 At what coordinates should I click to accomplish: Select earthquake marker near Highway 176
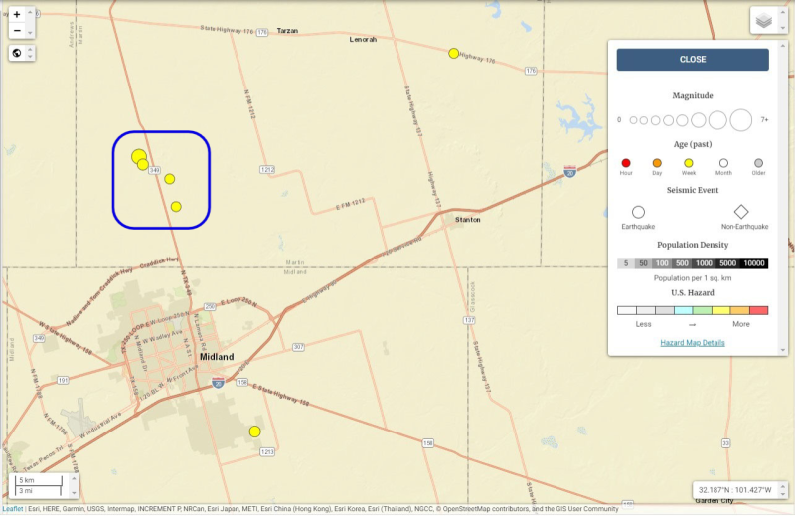[x=454, y=53]
